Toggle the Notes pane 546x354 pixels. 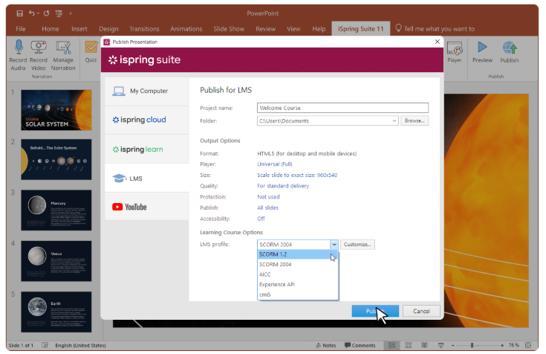326,345
